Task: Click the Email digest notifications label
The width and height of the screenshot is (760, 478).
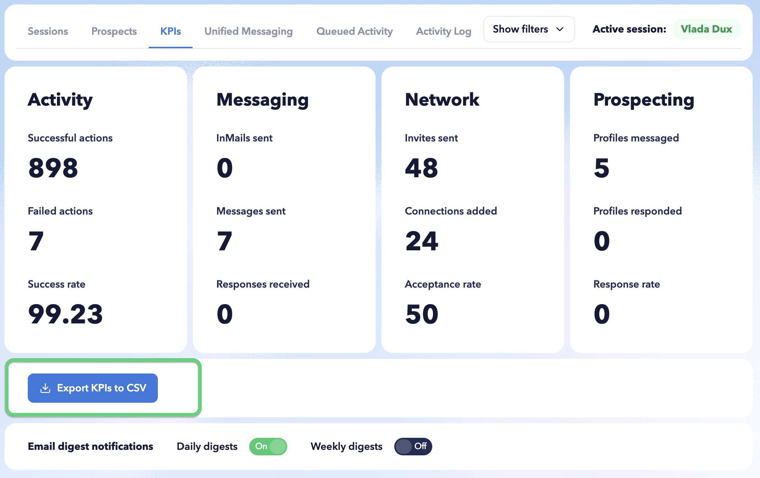Action: pos(91,447)
